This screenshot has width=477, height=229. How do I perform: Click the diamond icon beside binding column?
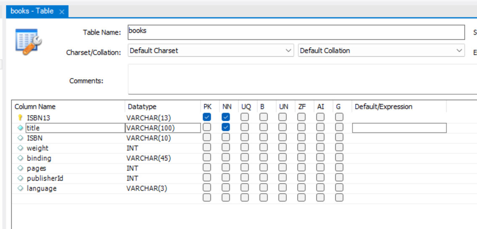[20, 158]
